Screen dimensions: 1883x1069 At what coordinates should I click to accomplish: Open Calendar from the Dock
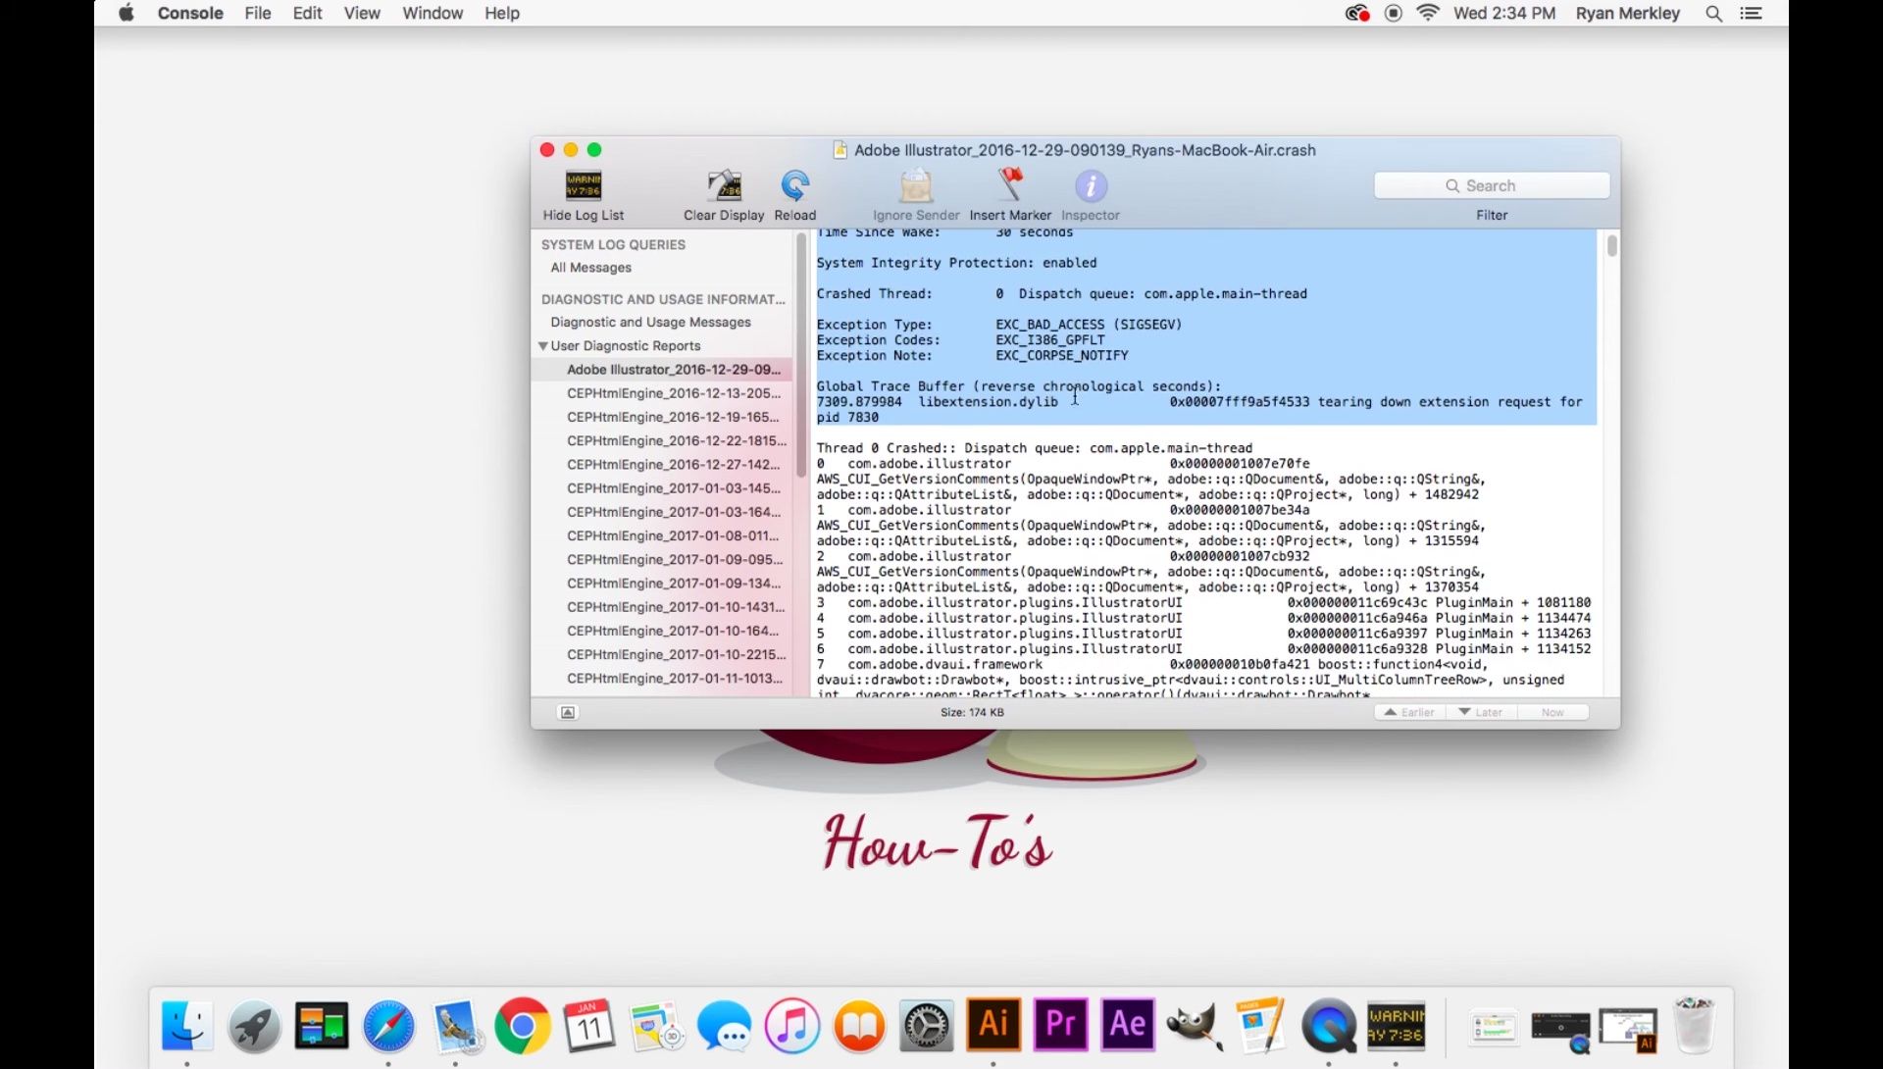pos(588,1026)
